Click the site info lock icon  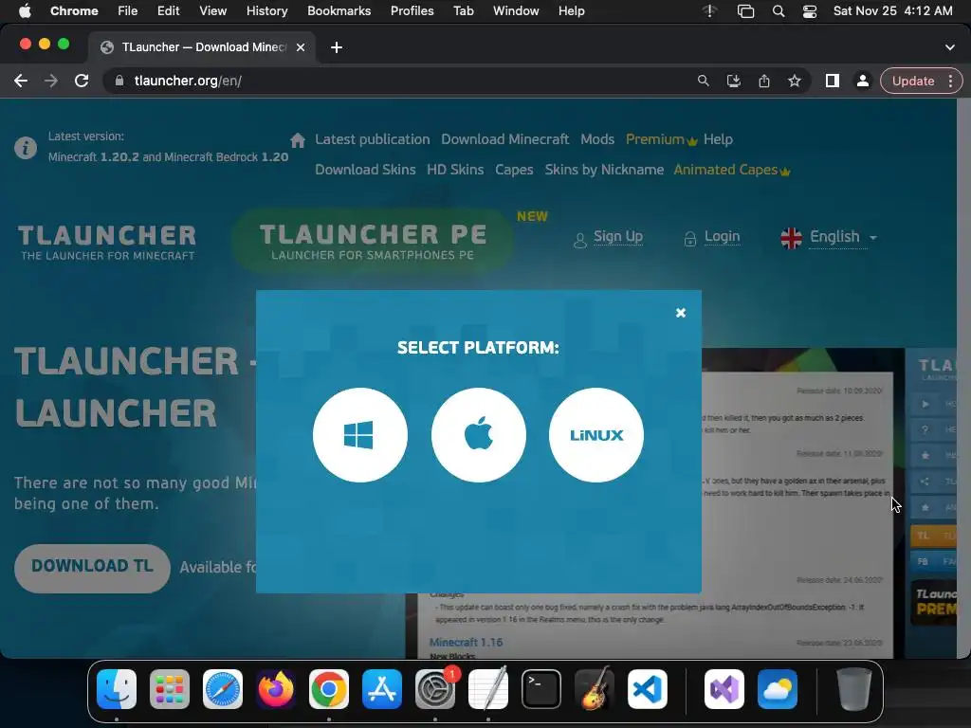119,82
